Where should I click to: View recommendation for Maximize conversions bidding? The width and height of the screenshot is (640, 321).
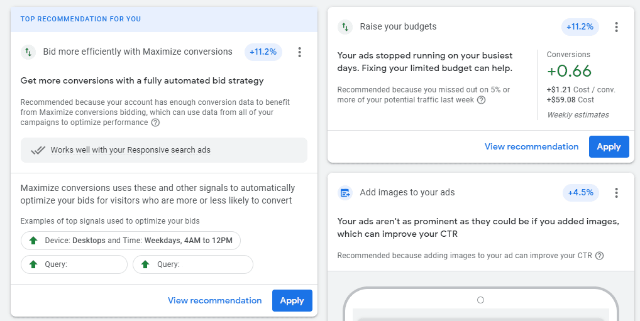(214, 301)
